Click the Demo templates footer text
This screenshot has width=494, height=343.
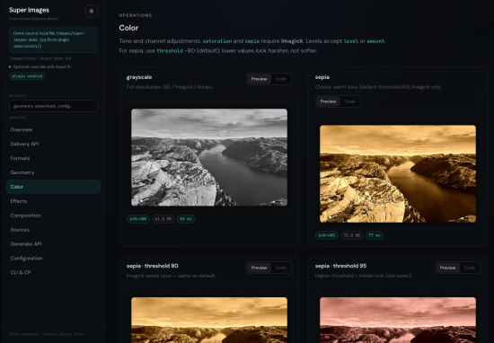pos(47,334)
